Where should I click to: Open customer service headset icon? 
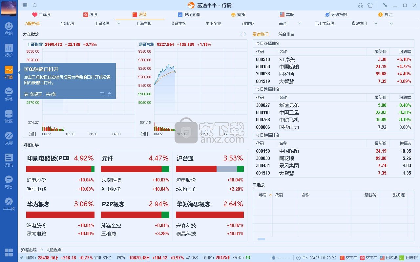(x=361, y=5)
